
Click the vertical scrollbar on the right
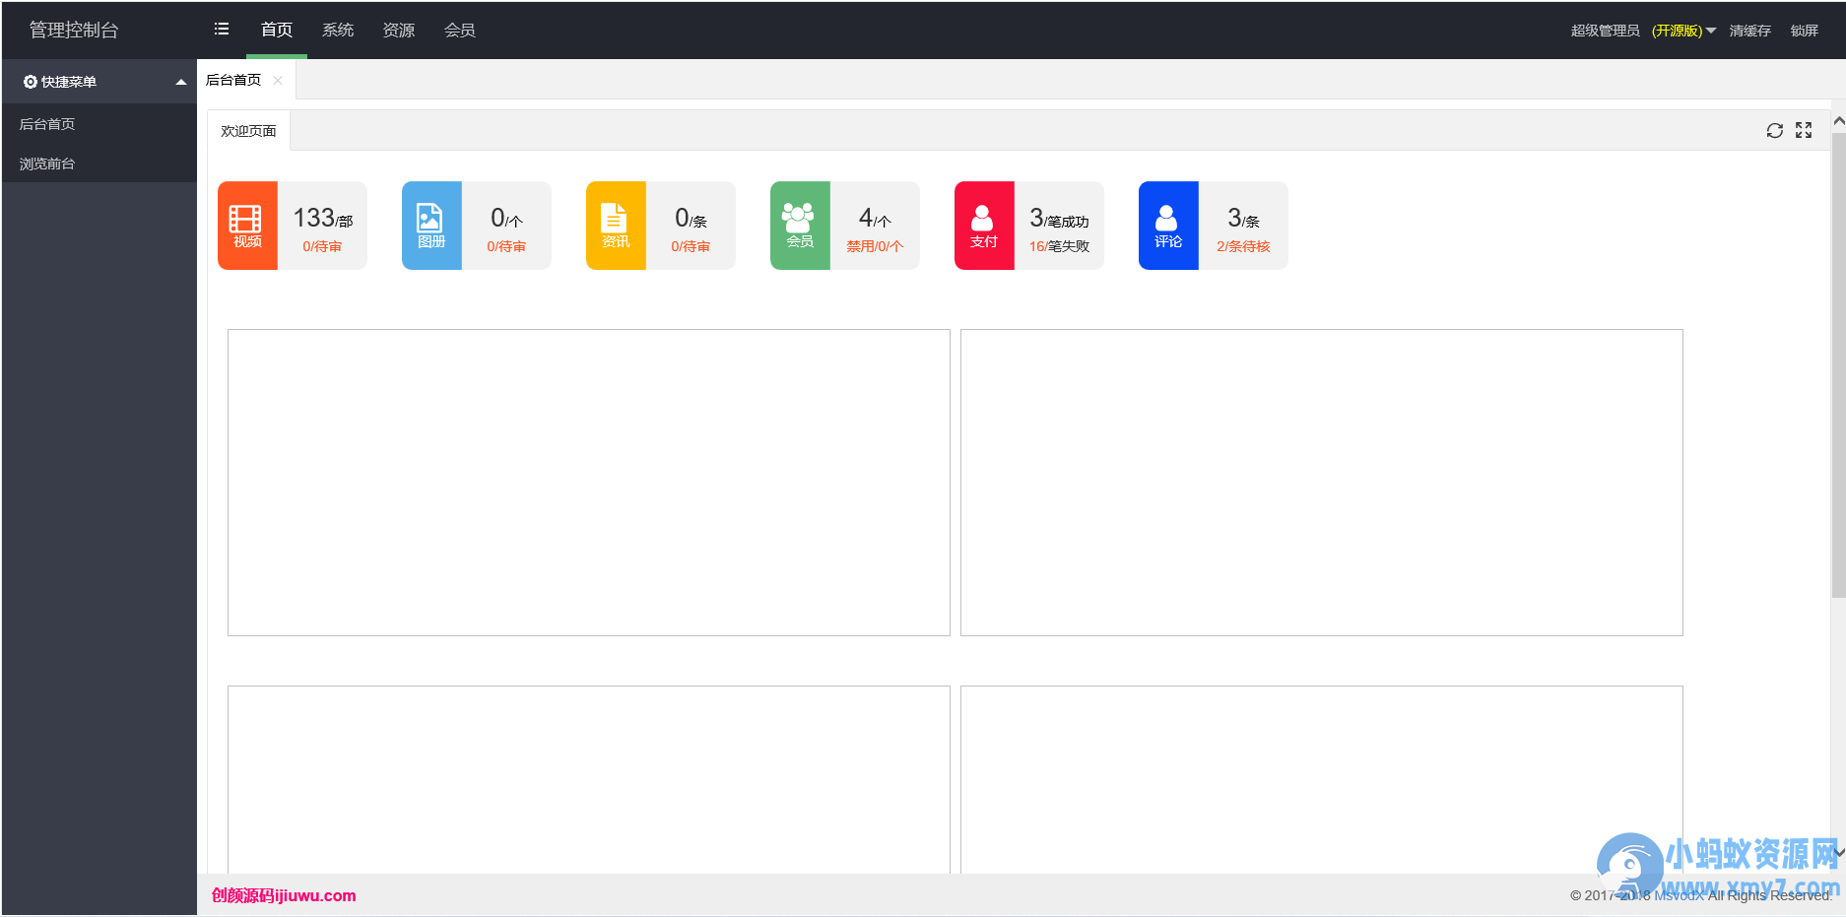(1838, 364)
